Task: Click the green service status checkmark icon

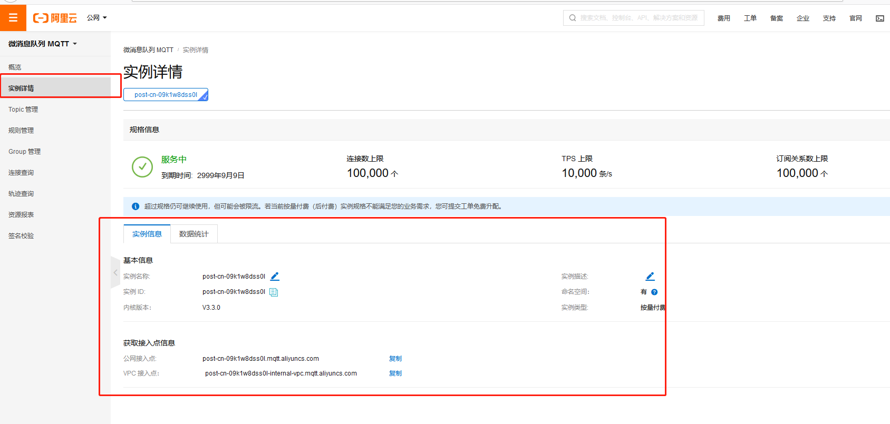Action: pos(142,167)
